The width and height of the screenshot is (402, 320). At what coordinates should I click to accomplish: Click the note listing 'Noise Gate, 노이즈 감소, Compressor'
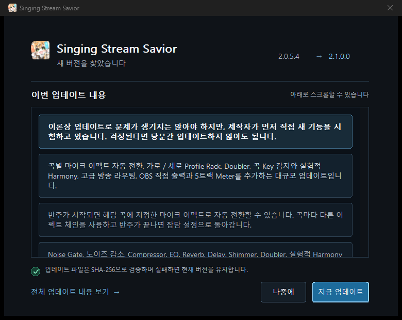pos(196,250)
